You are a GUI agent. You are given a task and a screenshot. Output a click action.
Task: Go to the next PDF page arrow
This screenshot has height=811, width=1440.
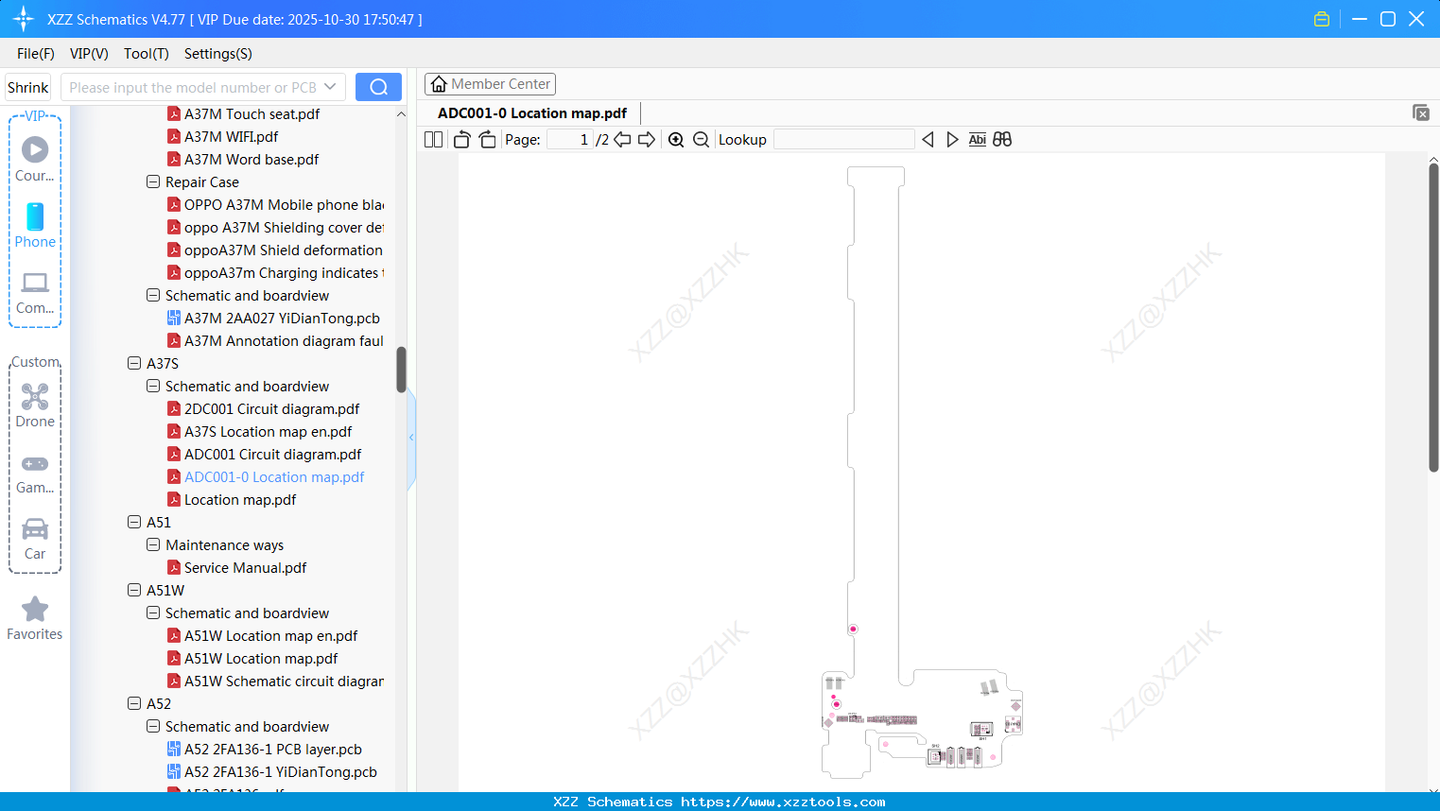coord(647,140)
